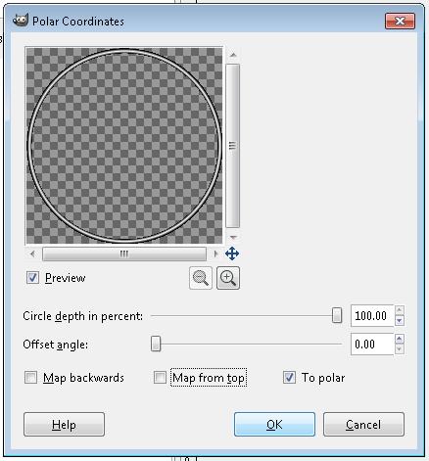The width and height of the screenshot is (429, 461).
Task: Click the Circle depth value field
Action: tap(372, 315)
